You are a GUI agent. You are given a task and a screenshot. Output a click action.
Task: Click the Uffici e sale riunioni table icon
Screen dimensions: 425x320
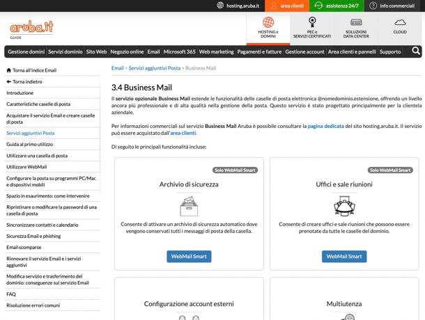point(344,206)
